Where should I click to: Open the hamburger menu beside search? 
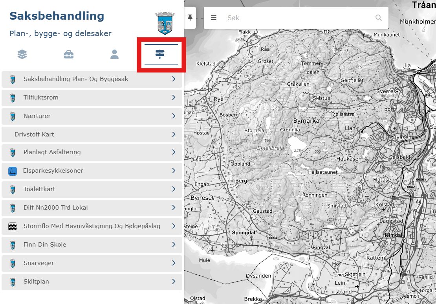click(214, 18)
